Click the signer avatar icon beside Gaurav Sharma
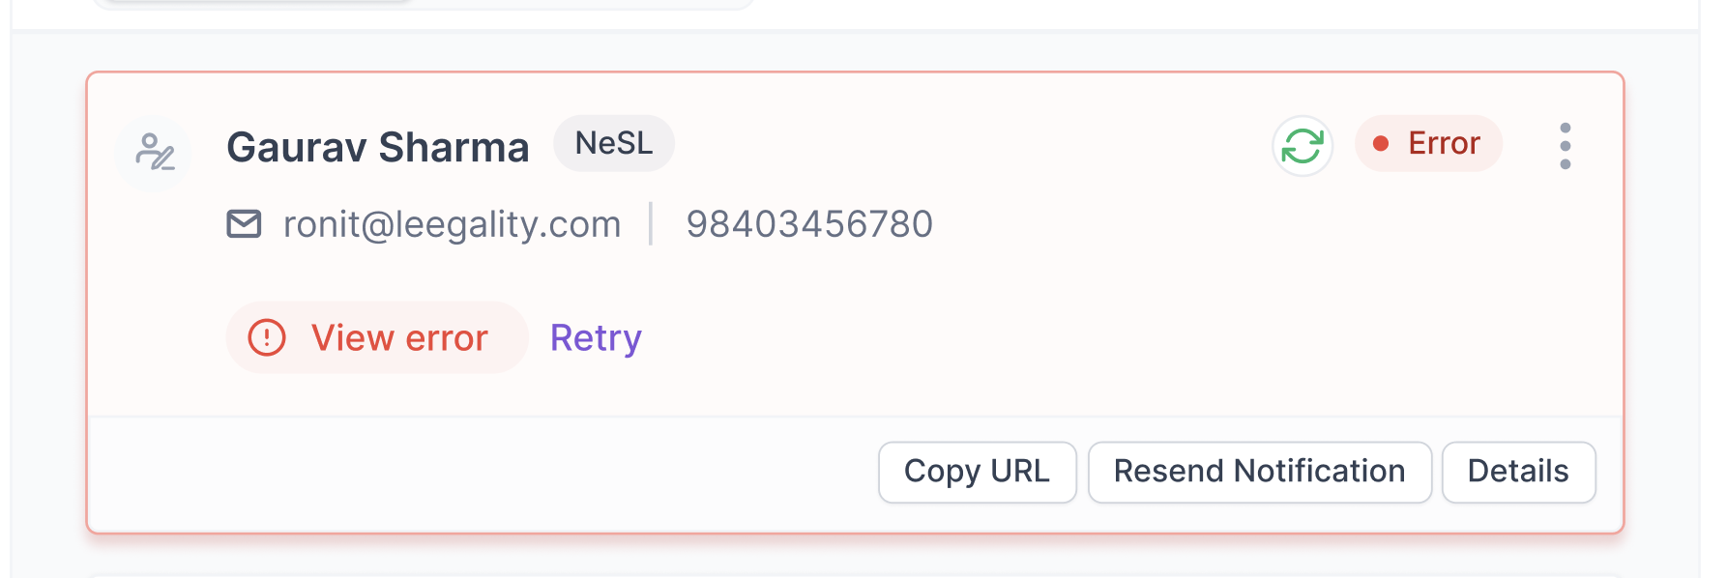This screenshot has width=1727, height=578. 154,153
